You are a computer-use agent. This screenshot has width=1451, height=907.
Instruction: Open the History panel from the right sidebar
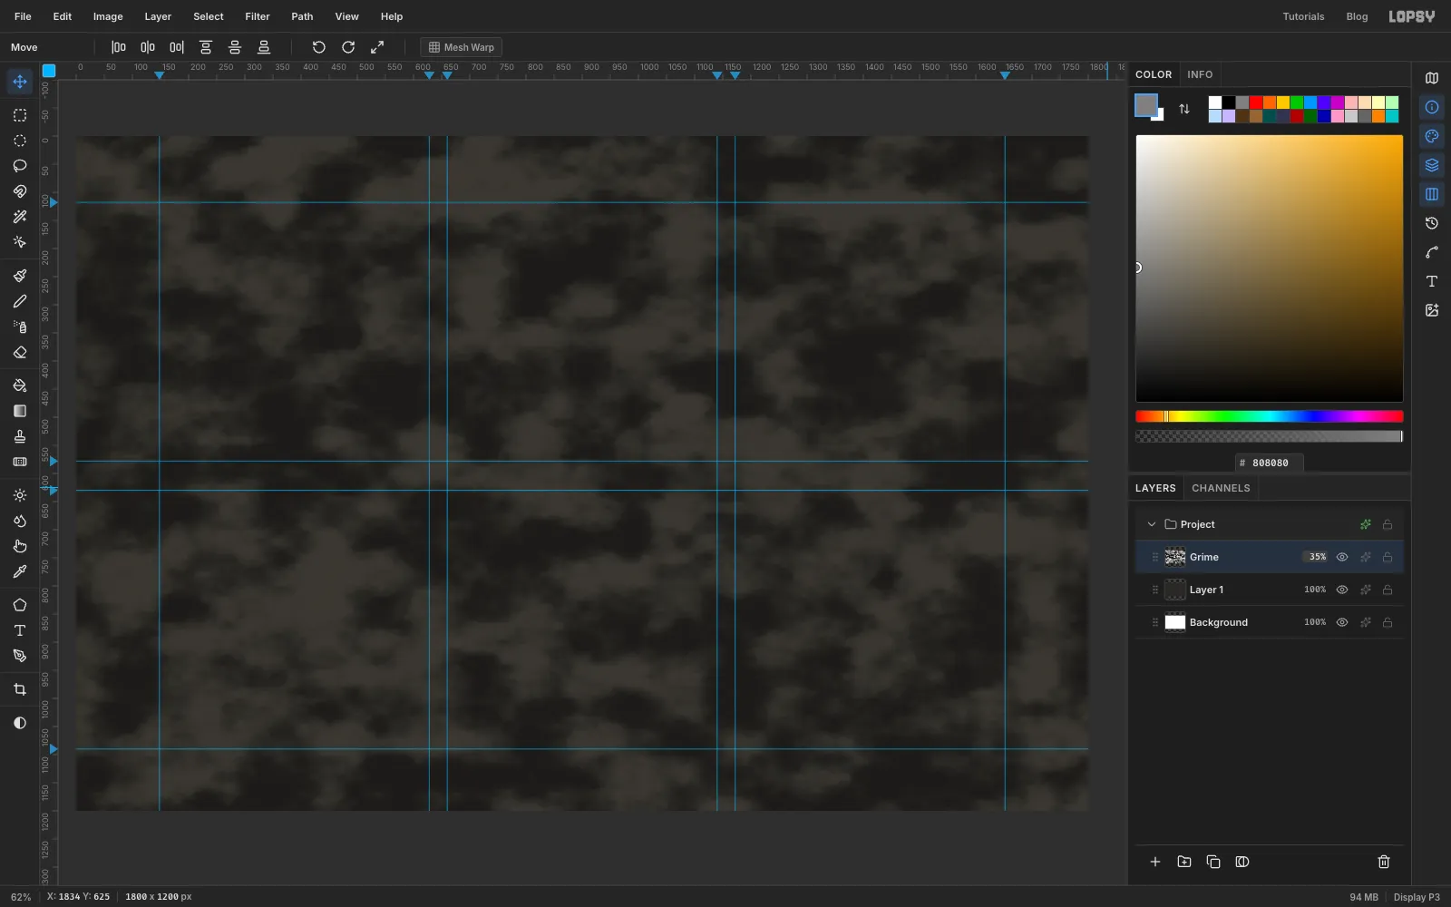[x=1432, y=223]
